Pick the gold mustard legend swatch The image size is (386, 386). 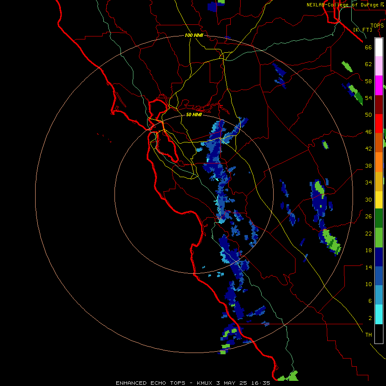379,181
